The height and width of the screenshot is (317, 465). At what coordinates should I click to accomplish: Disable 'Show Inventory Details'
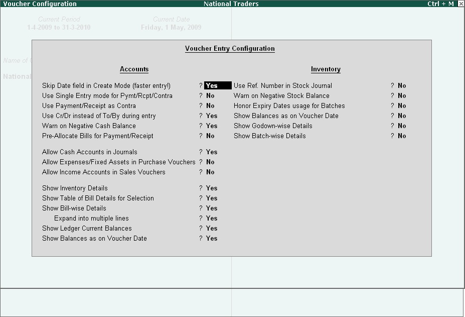[211, 188]
